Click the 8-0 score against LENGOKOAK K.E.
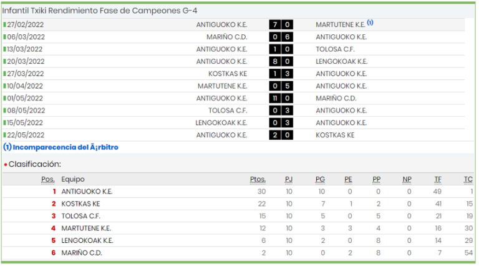 click(281, 61)
